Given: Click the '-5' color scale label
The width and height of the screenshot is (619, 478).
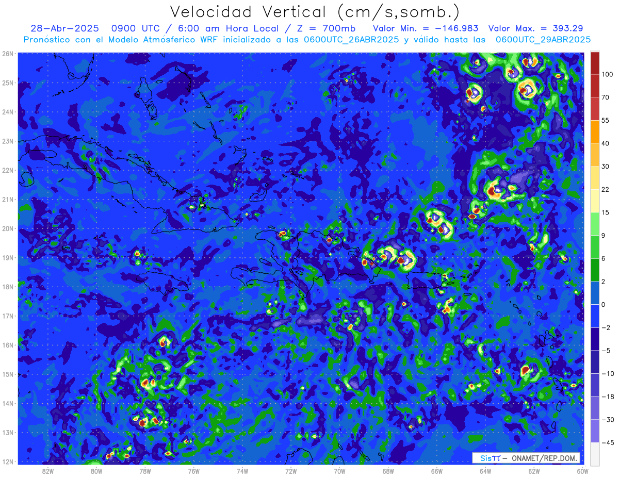Looking at the screenshot, I should (605, 350).
